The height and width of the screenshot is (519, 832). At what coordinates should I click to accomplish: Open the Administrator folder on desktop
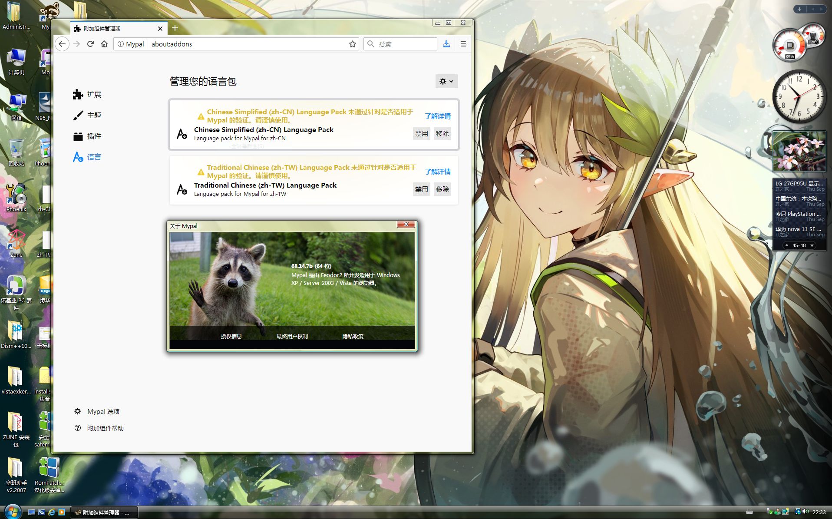point(16,16)
